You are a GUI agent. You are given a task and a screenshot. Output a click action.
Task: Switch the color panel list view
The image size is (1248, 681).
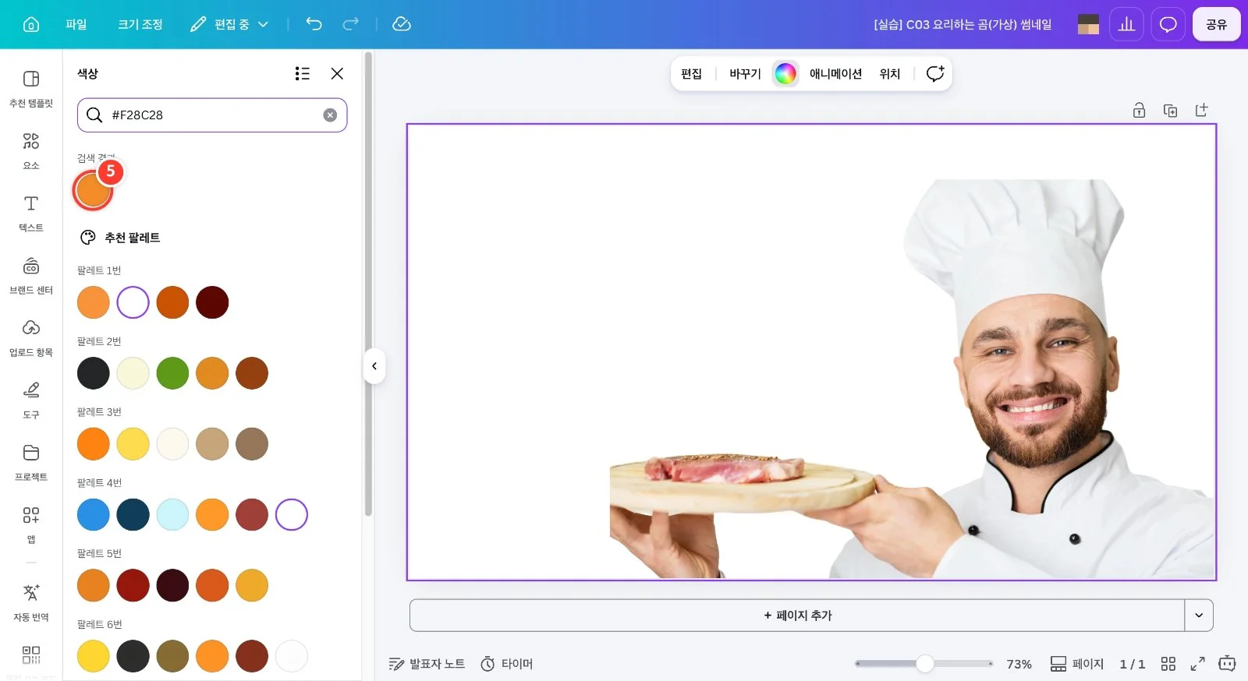coord(303,73)
